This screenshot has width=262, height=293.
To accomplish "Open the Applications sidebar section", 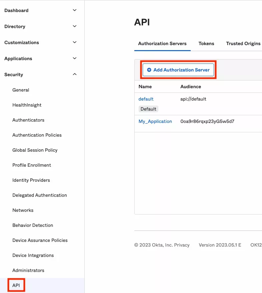I will click(x=18, y=59).
